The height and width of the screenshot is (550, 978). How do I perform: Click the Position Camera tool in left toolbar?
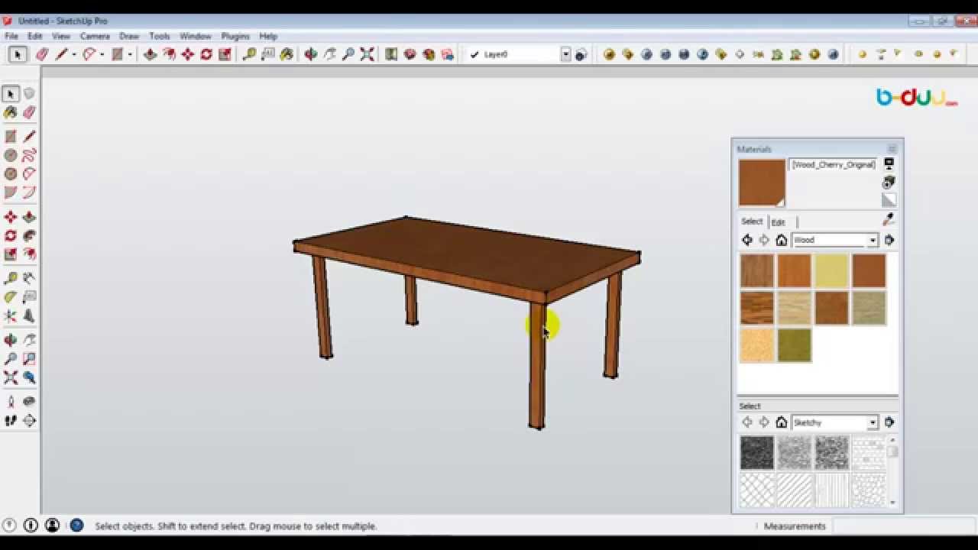[x=11, y=401]
